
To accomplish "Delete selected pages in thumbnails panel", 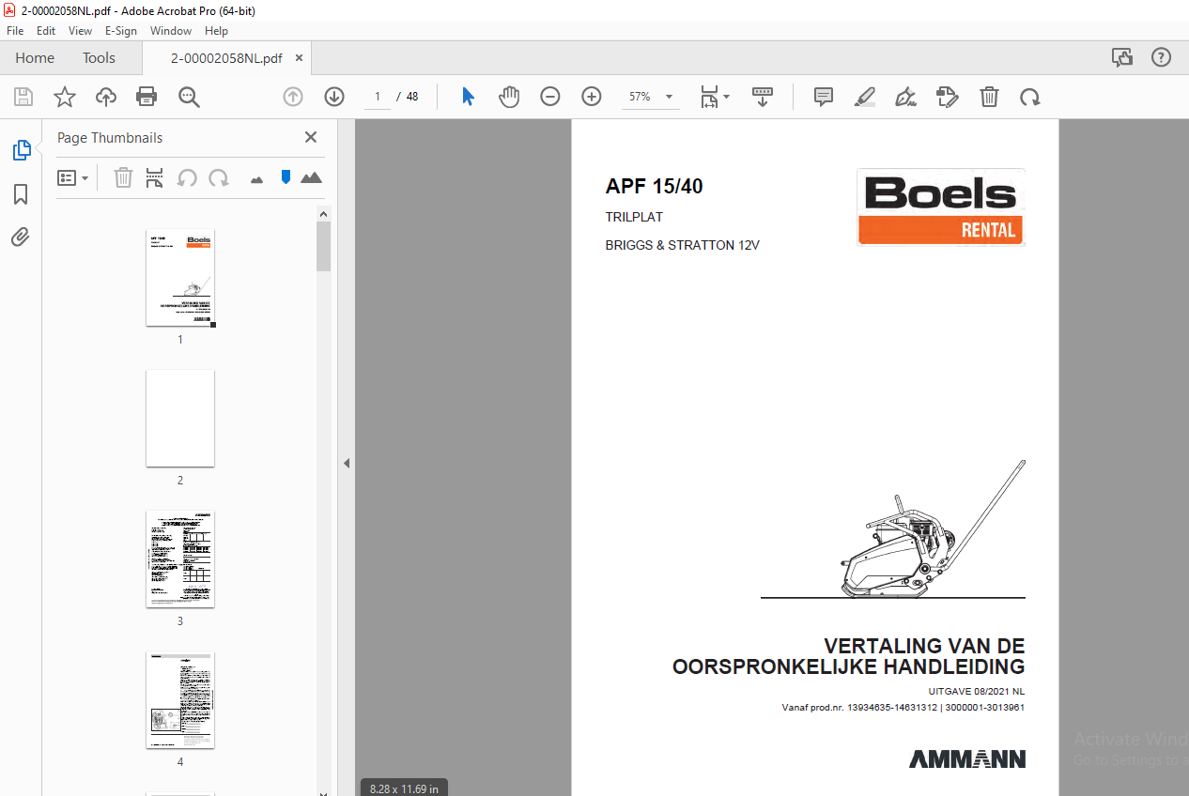I will (x=123, y=177).
